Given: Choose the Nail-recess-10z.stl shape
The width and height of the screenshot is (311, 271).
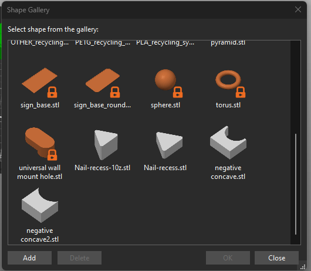Looking at the screenshot, I should [106, 145].
